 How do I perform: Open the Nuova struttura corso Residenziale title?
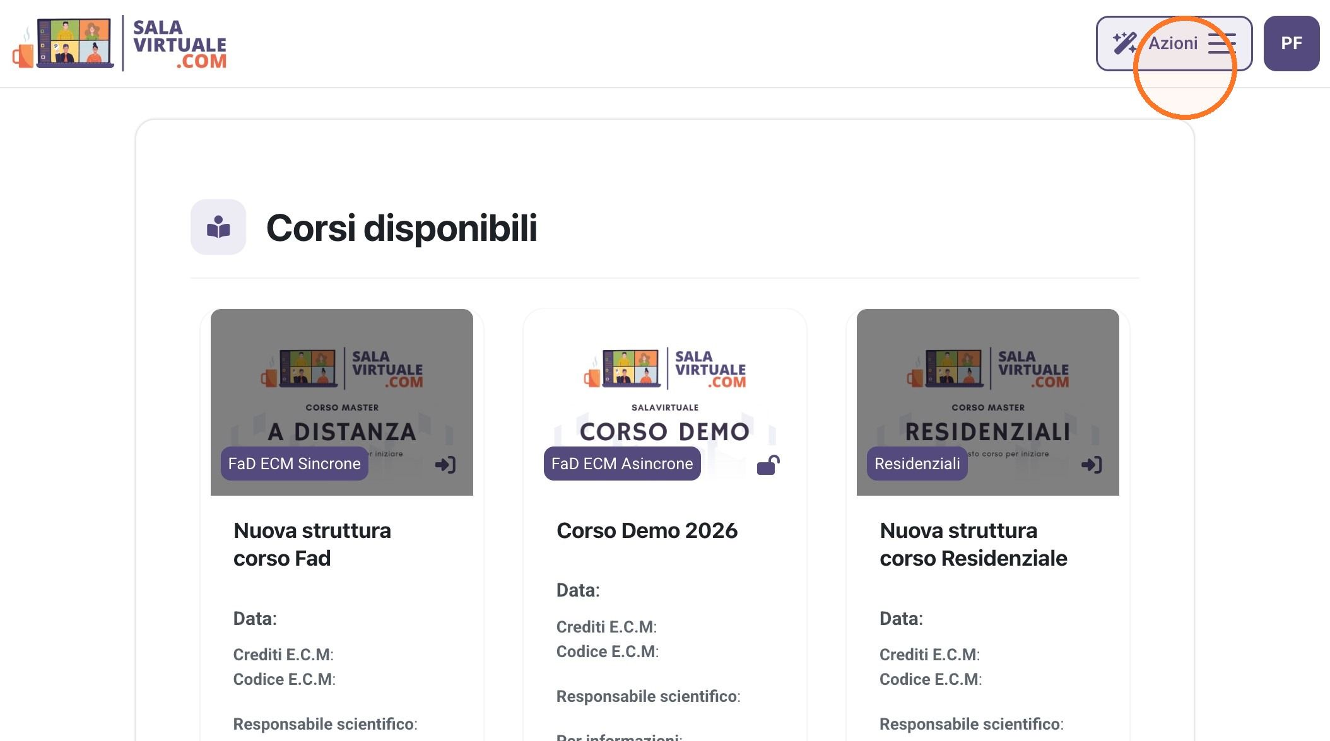pyautogui.click(x=974, y=544)
